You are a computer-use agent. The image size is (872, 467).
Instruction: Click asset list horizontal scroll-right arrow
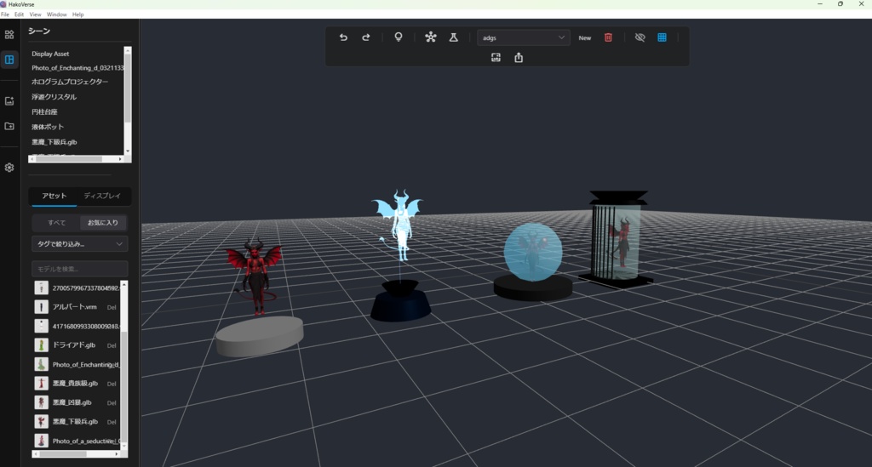[117, 453]
